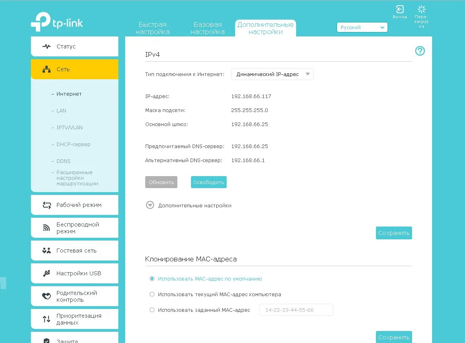Click the Настройки USB icon
This screenshot has width=465, height=343.
[x=47, y=273]
